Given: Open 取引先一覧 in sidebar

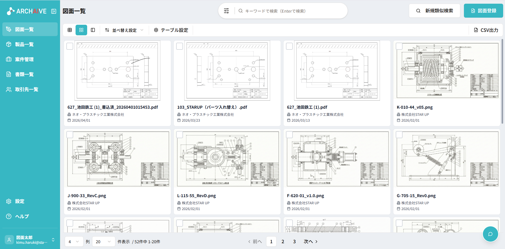Looking at the screenshot, I should (30, 89).
